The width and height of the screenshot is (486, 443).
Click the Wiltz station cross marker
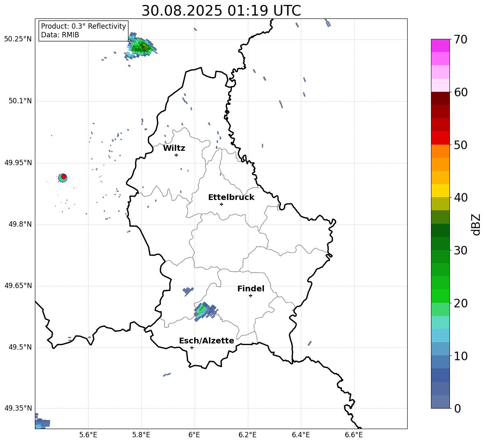177,155
